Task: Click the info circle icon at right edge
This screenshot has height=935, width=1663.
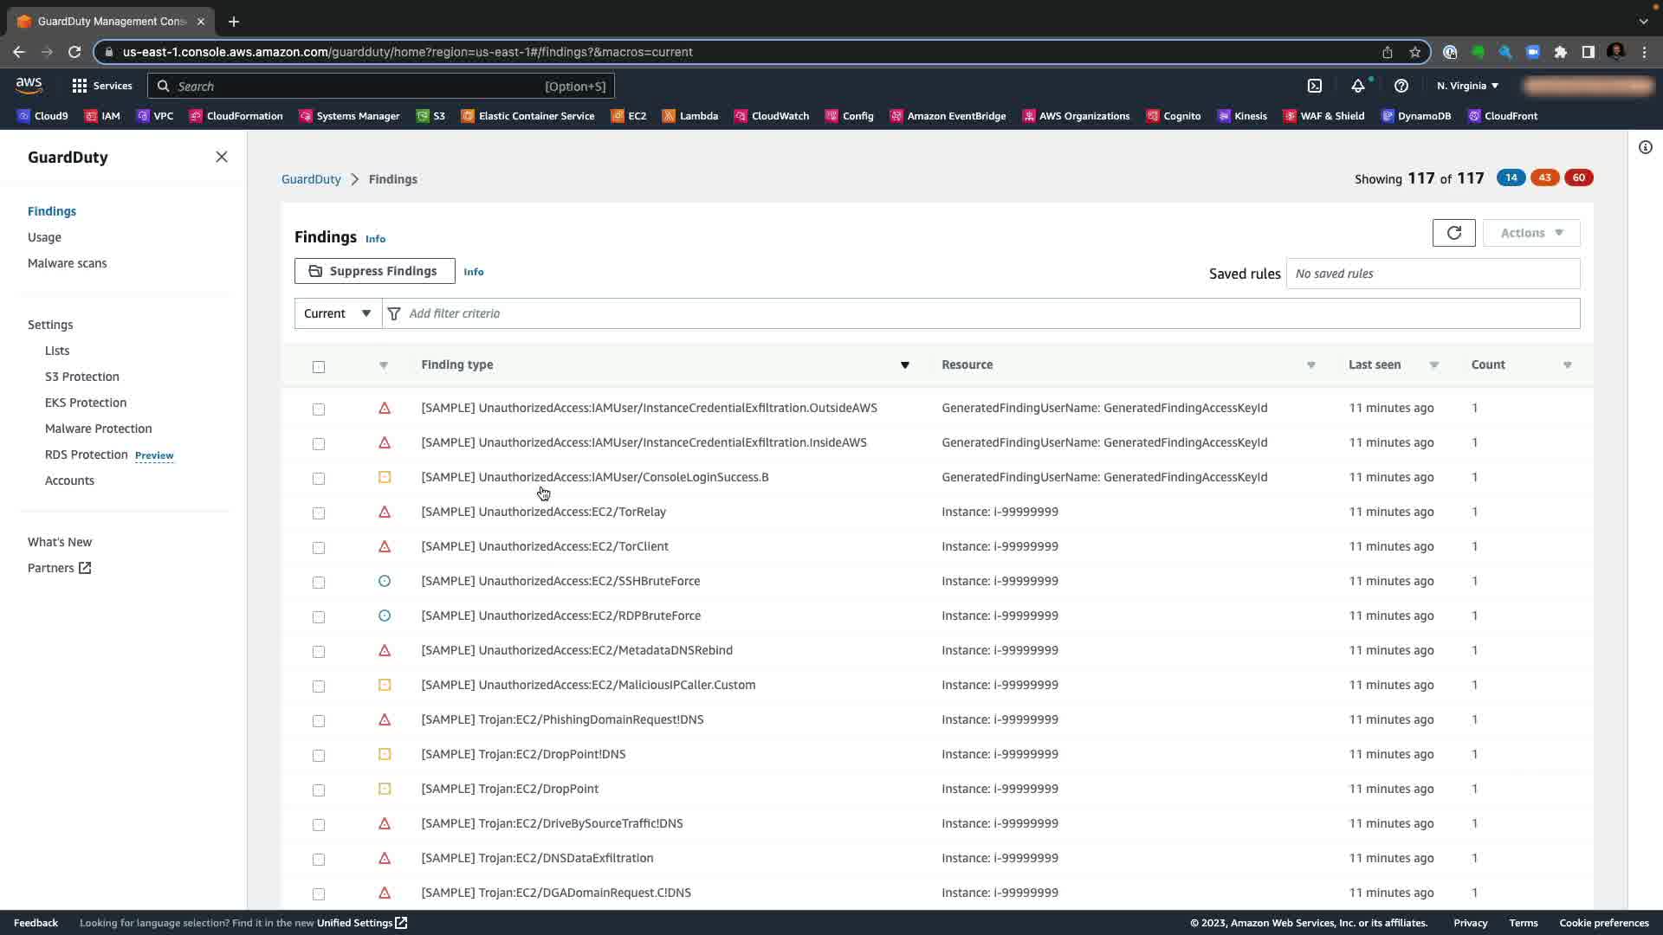Action: (1645, 147)
